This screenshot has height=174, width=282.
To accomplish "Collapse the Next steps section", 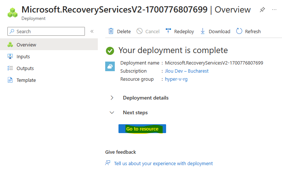I will click(x=112, y=112).
